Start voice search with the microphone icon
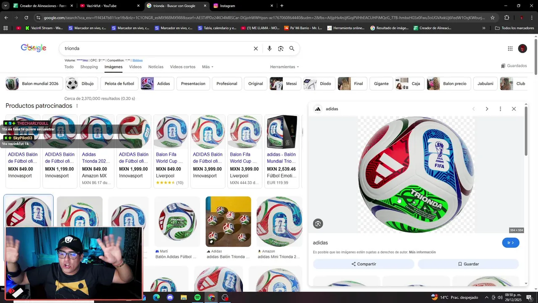 [269, 48]
